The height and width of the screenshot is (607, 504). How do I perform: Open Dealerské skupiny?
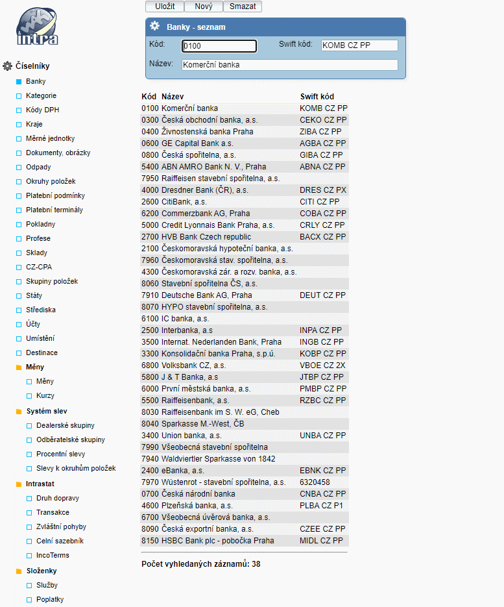(66, 425)
